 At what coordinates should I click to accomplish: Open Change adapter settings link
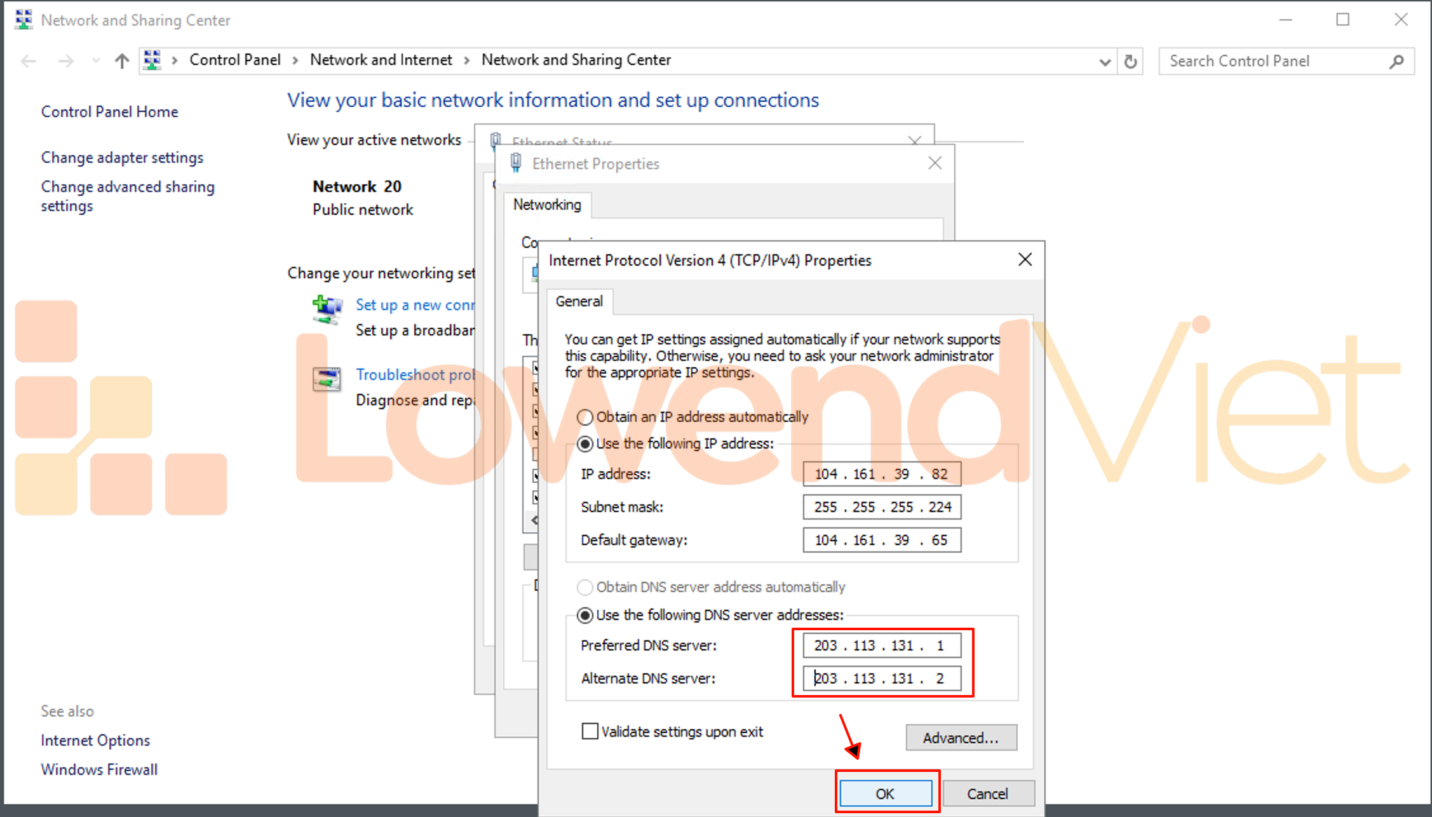tap(122, 158)
